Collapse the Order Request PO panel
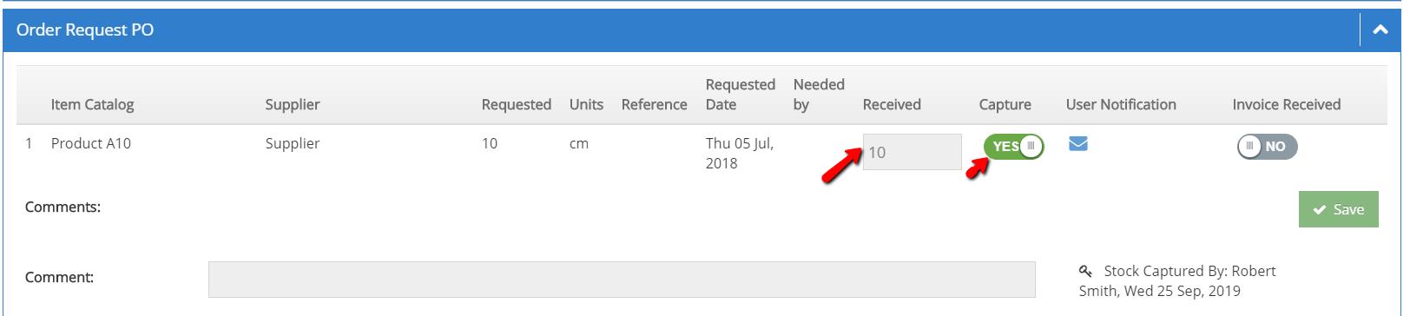Image resolution: width=1410 pixels, height=316 pixels. [x=1380, y=30]
